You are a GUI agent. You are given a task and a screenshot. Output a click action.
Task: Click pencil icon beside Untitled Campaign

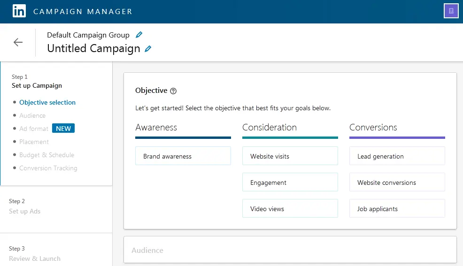(x=148, y=48)
